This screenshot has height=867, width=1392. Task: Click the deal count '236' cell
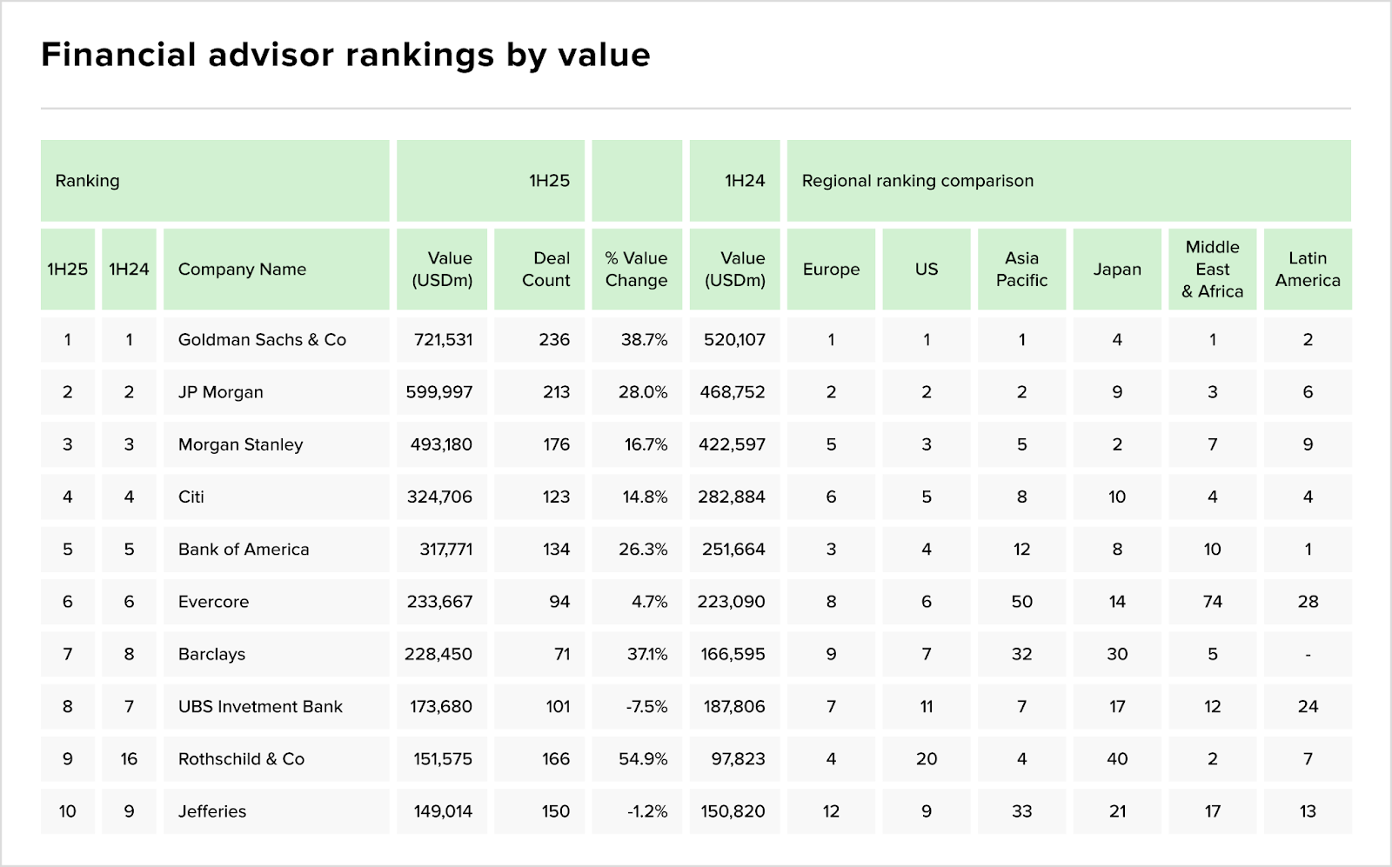tap(539, 340)
